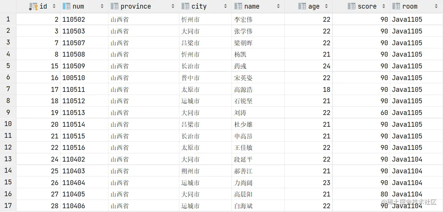The width and height of the screenshot is (443, 212).
Task: Select the name cell 郝善江
Action: (x=243, y=171)
